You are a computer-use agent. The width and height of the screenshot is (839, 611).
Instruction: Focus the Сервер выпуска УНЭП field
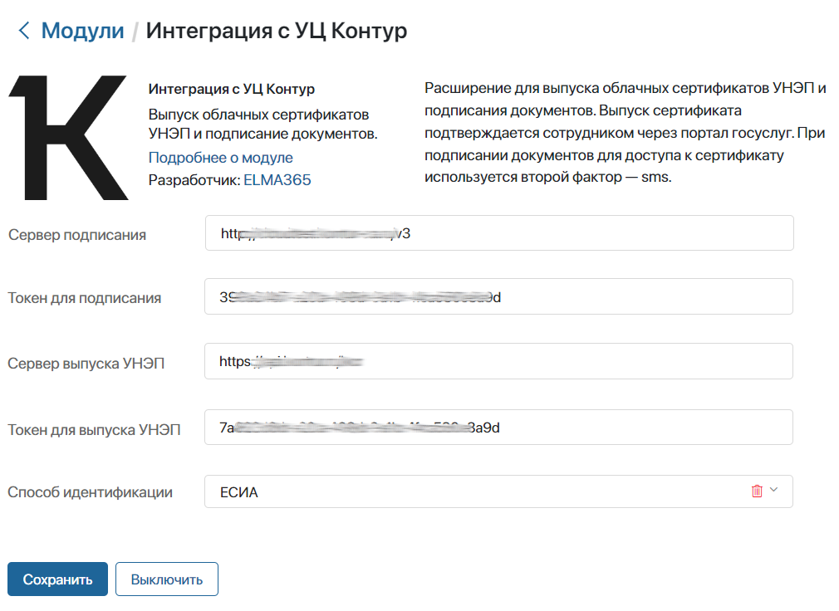click(x=498, y=361)
